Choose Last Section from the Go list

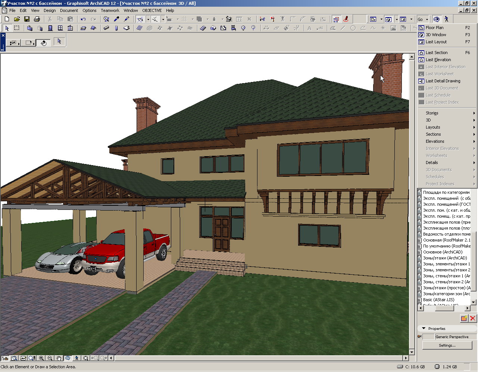(447, 53)
